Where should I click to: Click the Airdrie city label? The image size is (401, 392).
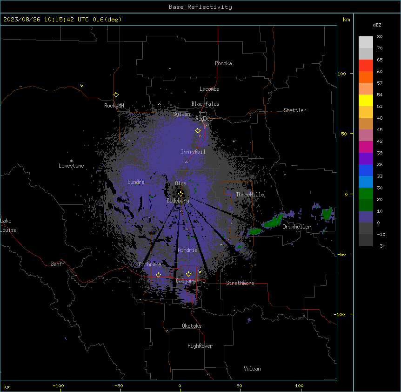187,250
